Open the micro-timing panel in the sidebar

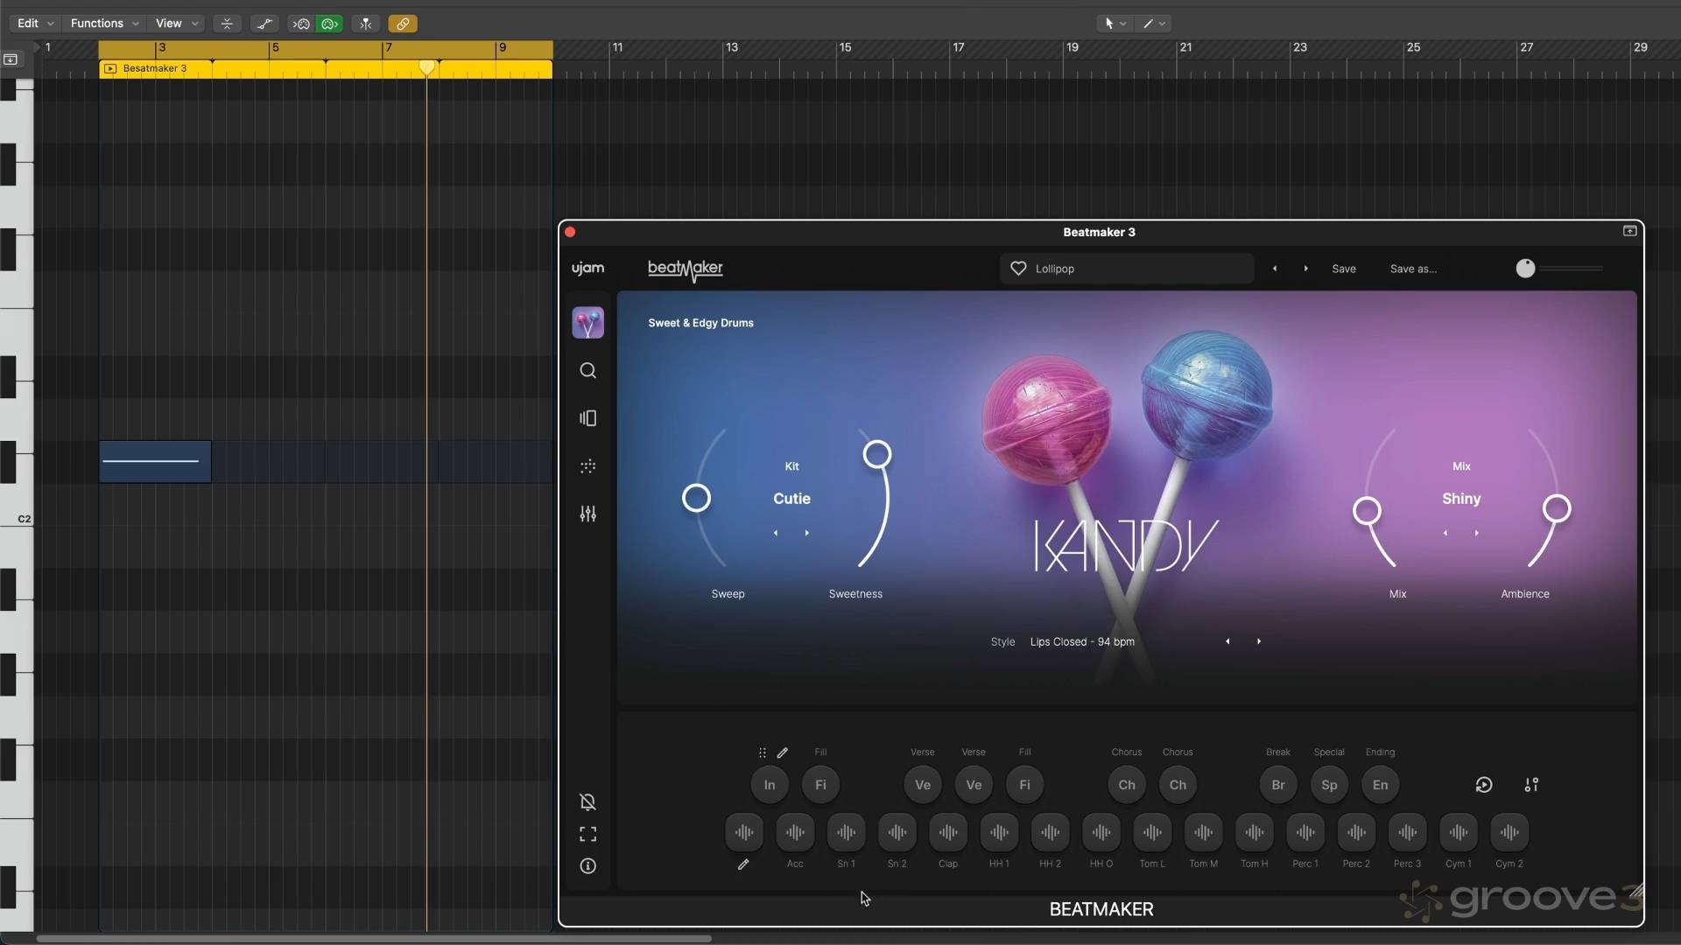[x=588, y=466]
